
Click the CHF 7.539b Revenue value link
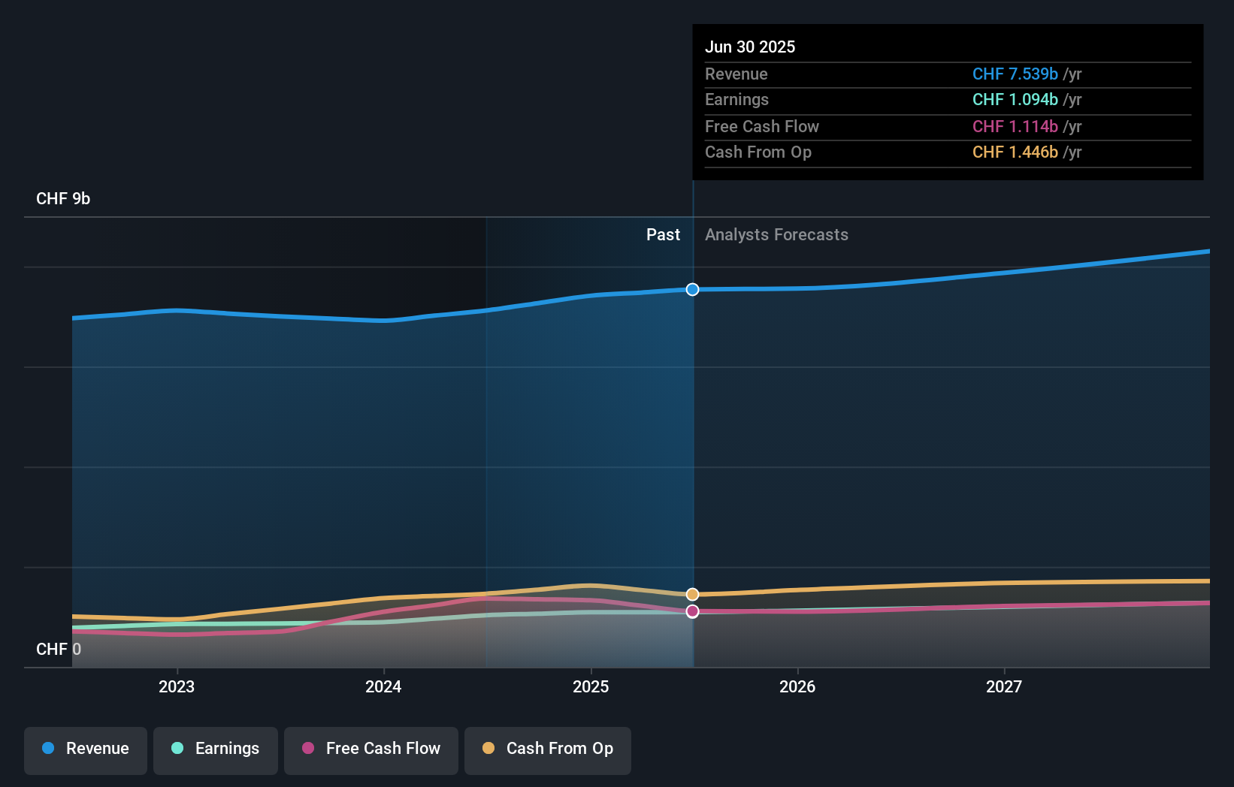(x=1015, y=74)
